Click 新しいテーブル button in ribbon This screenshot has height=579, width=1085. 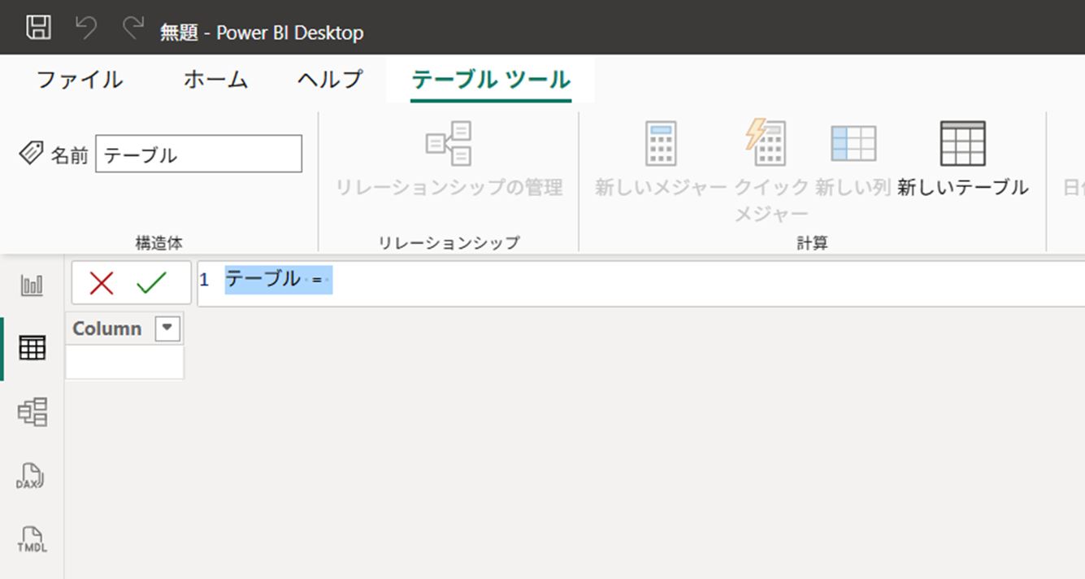[x=962, y=160]
